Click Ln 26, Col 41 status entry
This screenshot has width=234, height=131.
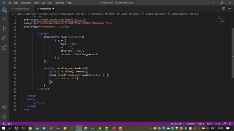[177, 124]
